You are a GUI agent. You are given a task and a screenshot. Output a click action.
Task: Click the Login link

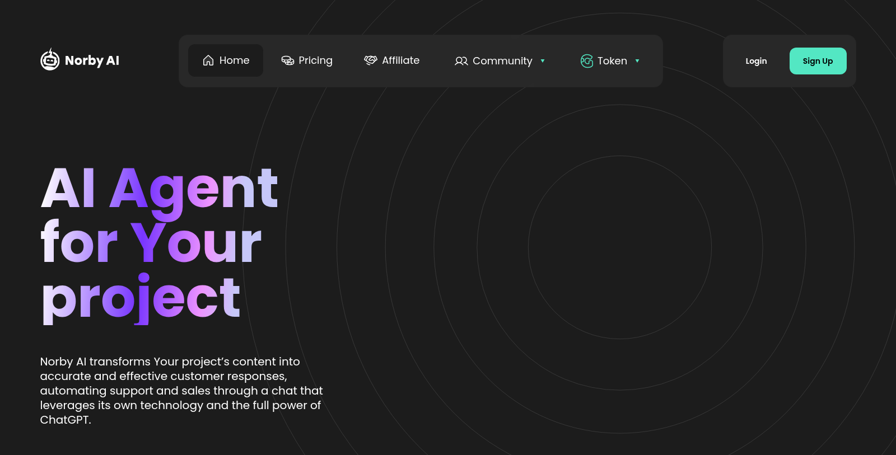756,61
